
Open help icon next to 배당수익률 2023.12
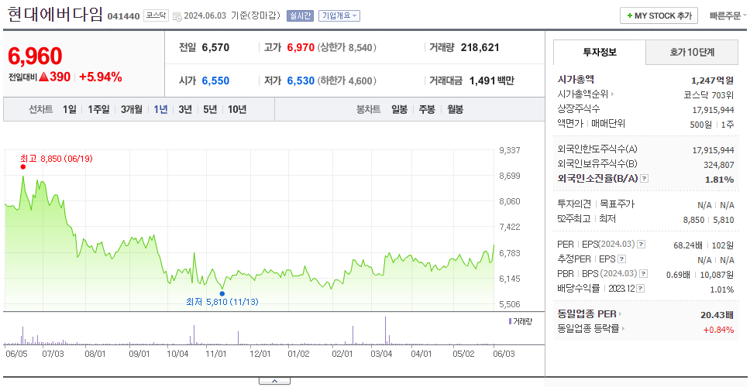(x=641, y=289)
